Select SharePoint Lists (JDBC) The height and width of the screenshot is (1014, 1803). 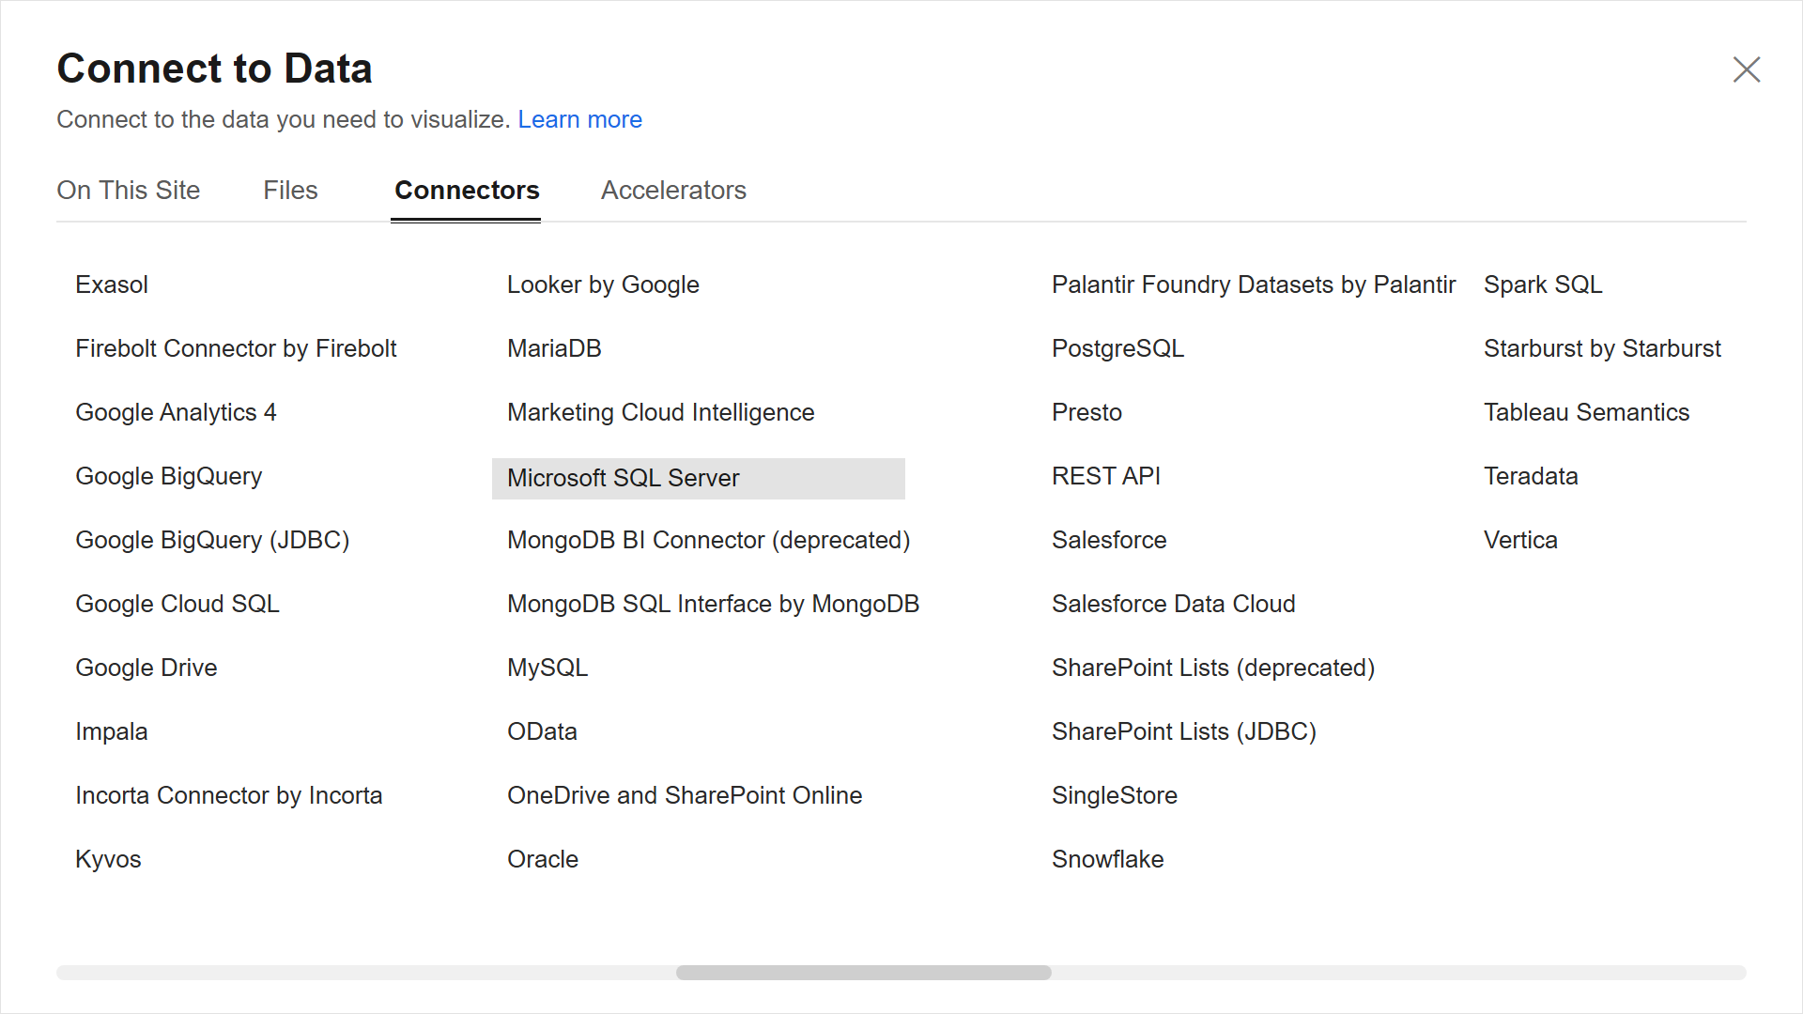click(x=1184, y=731)
